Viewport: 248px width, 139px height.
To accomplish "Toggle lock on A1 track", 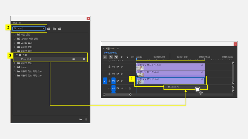I will pyautogui.click(x=109, y=88).
